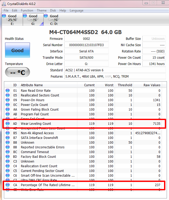
Task: Click status orb for Percentage Of Rated Lifetime
Action: [x=8, y=185]
